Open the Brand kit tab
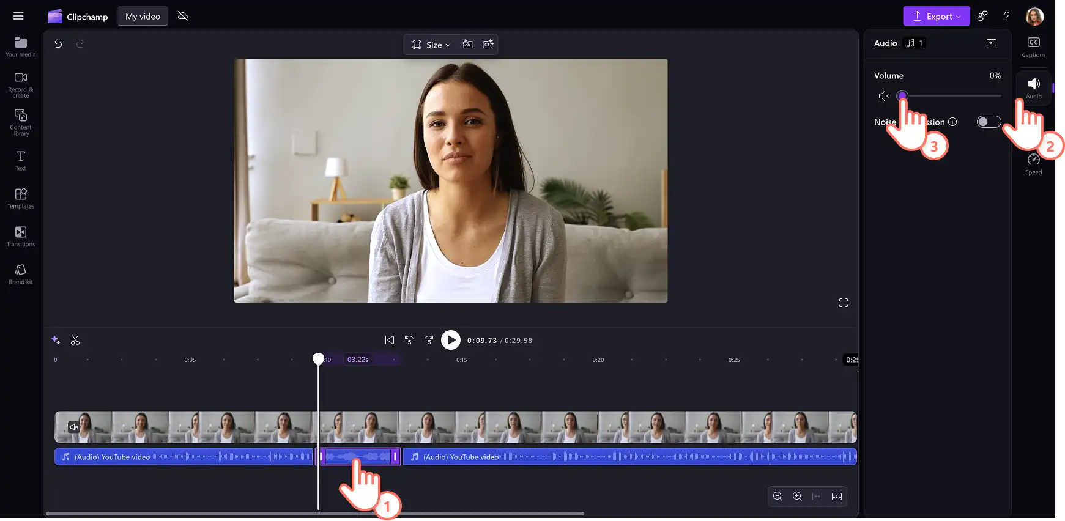Image resolution: width=1065 pixels, height=521 pixels. pyautogui.click(x=21, y=275)
